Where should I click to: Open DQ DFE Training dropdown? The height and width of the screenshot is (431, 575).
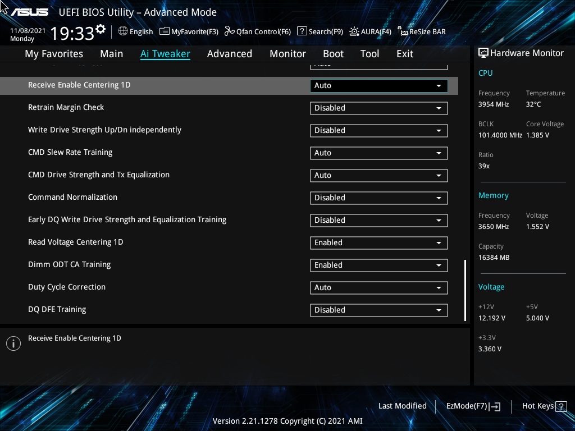click(379, 310)
